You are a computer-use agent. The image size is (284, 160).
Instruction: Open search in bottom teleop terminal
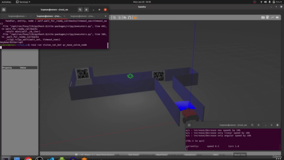pyautogui.click(x=252, y=125)
